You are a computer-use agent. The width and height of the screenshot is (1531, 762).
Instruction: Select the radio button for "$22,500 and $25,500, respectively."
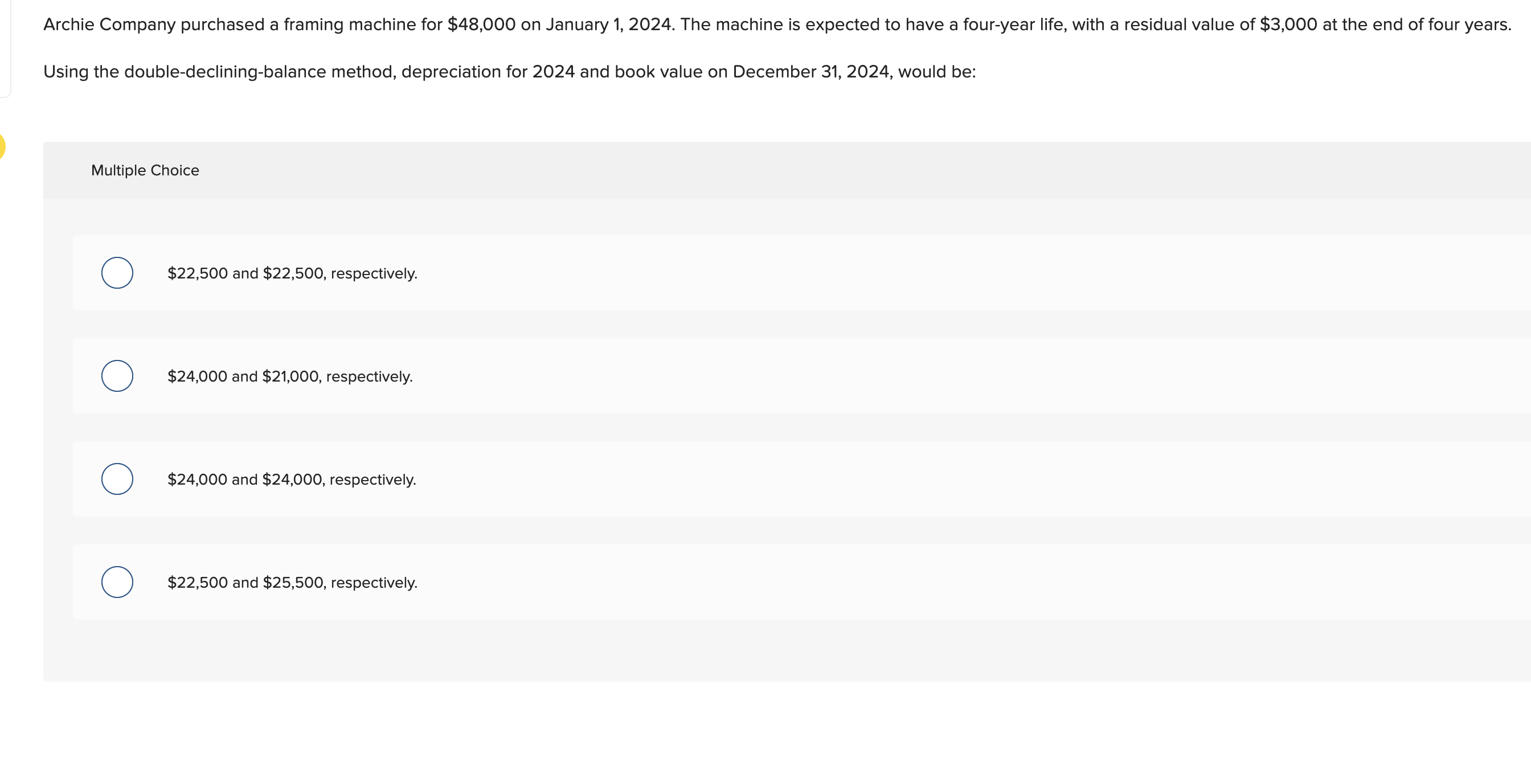[x=118, y=582]
